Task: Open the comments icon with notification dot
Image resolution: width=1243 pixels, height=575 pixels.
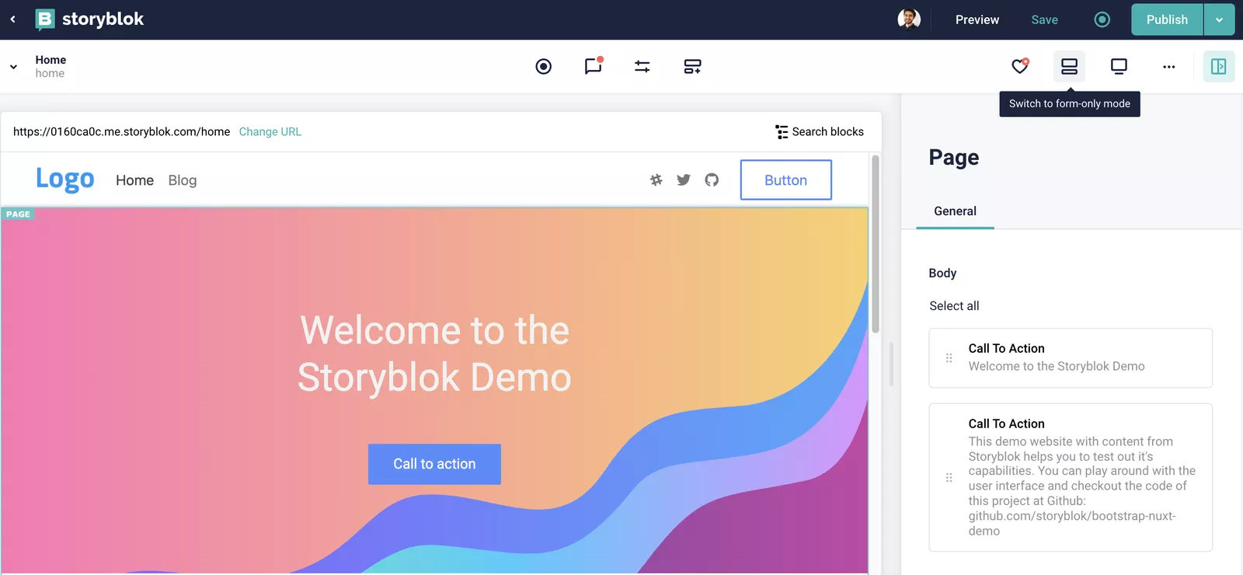Action: point(594,66)
